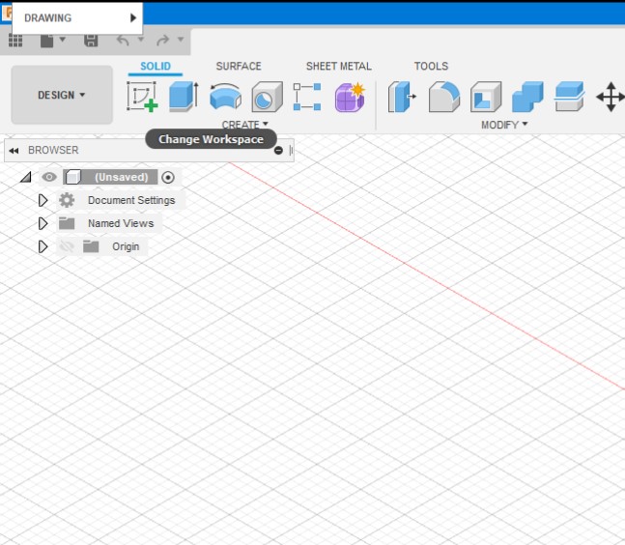Viewport: 625px width, 545px height.
Task: Switch to the SURFACE tab
Action: tap(239, 66)
